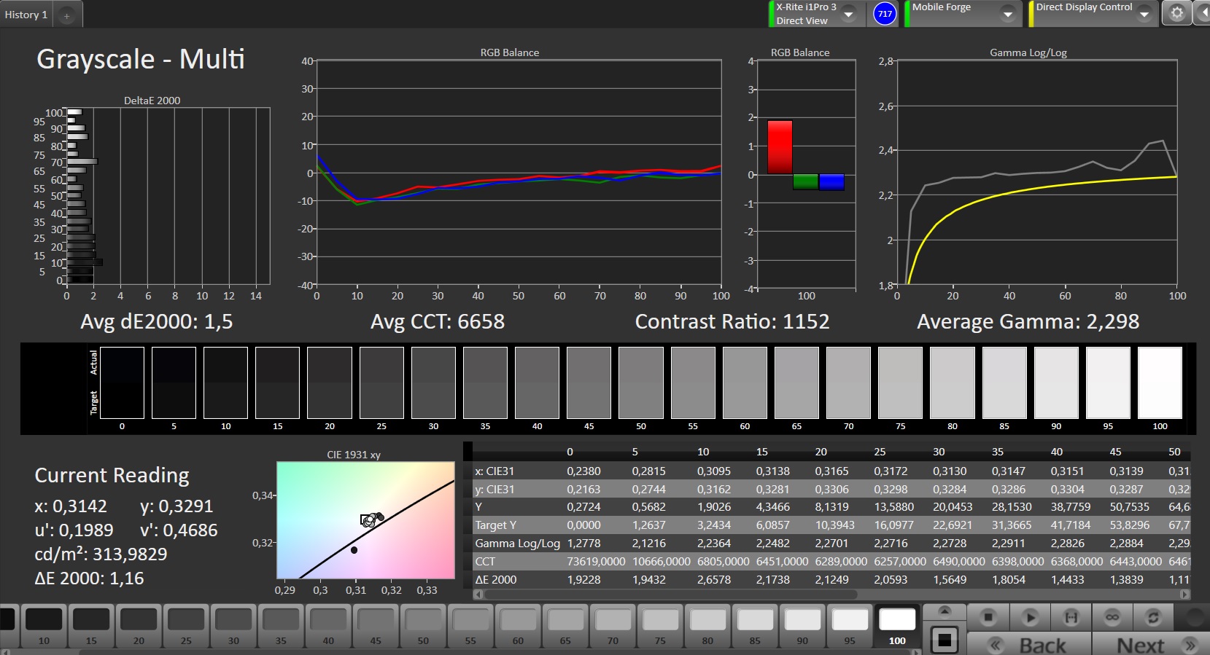The width and height of the screenshot is (1210, 655).
Task: Click the DeltaE 2000 bar chart
Action: [168, 196]
